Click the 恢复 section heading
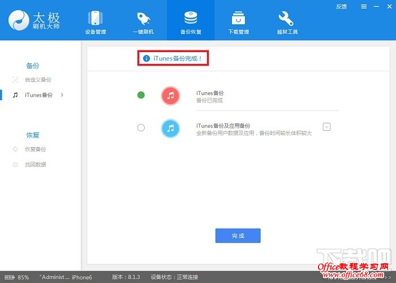The width and height of the screenshot is (396, 283). [x=33, y=135]
